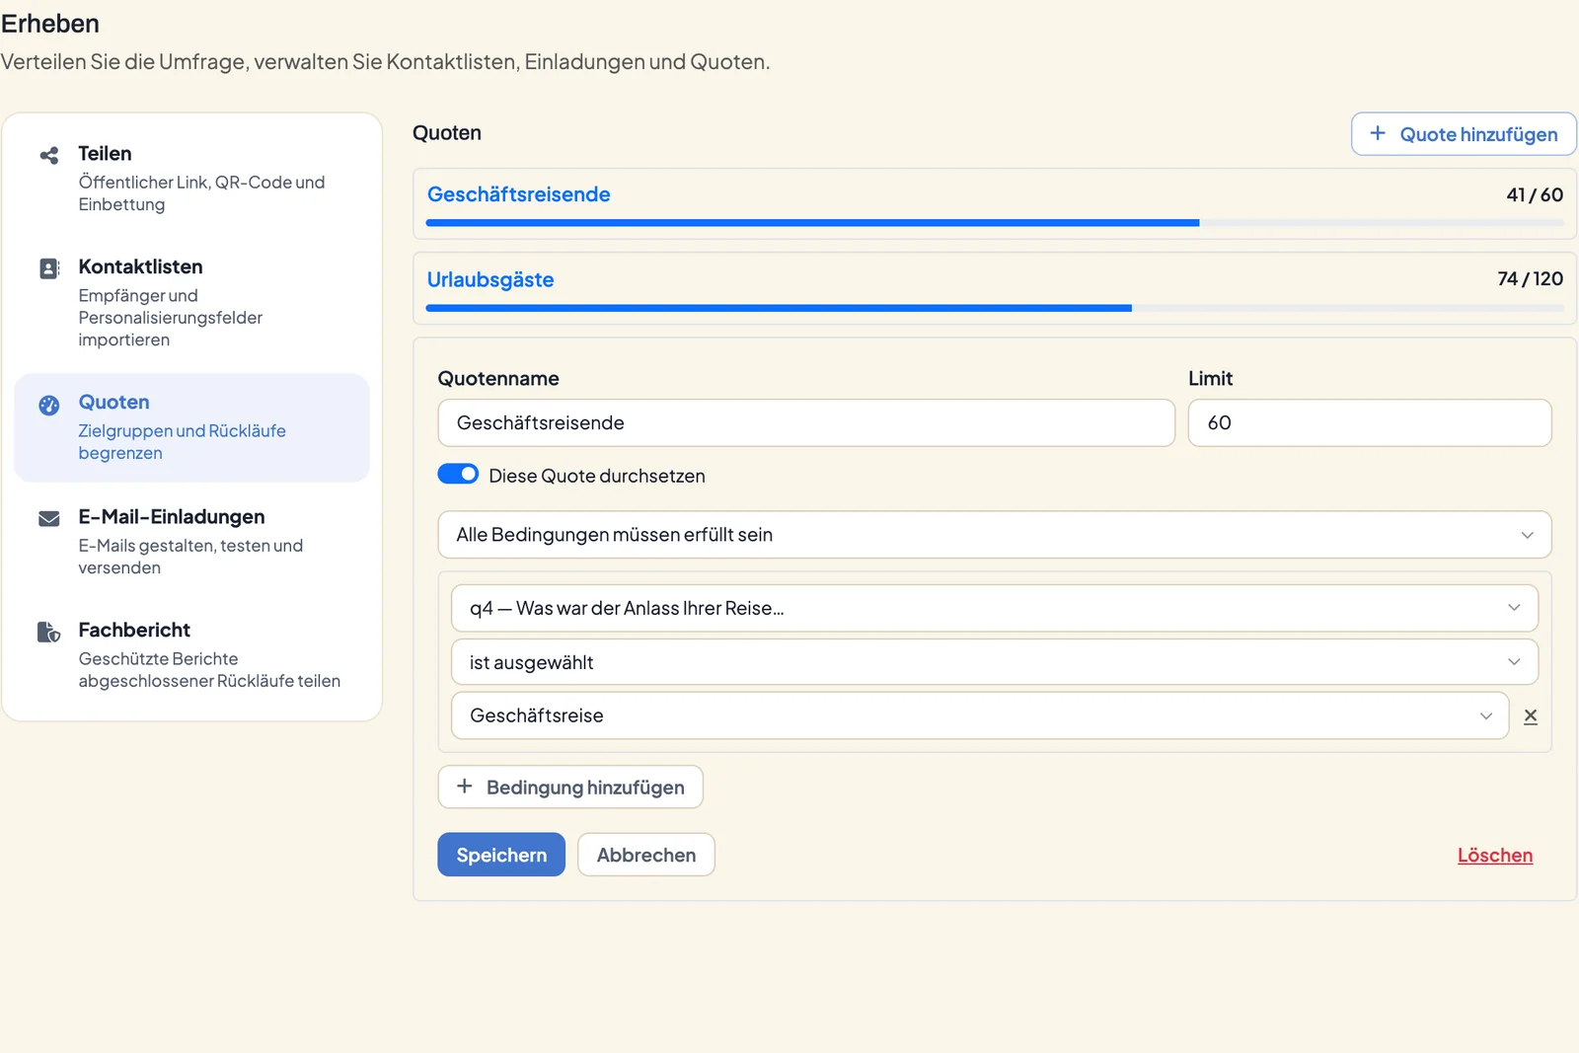Image resolution: width=1579 pixels, height=1053 pixels.
Task: Click the 74 / 120 count
Action: (1530, 278)
